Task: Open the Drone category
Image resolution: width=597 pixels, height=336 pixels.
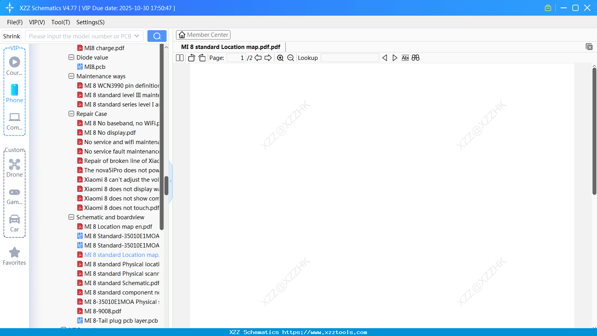Action: point(15,168)
